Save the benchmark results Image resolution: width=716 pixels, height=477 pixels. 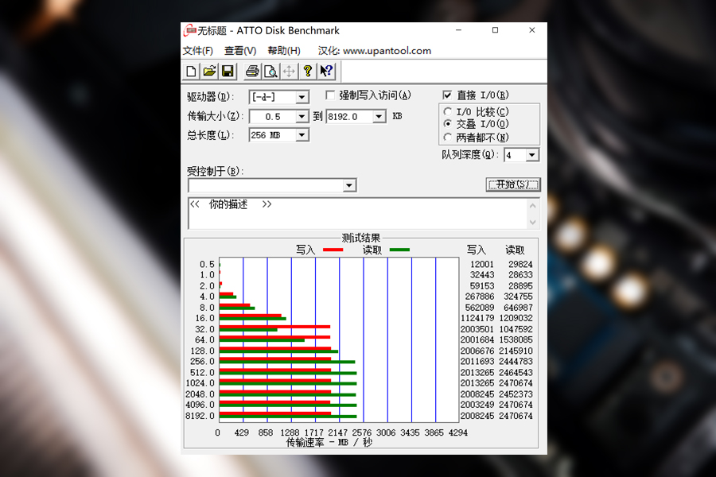pos(228,72)
